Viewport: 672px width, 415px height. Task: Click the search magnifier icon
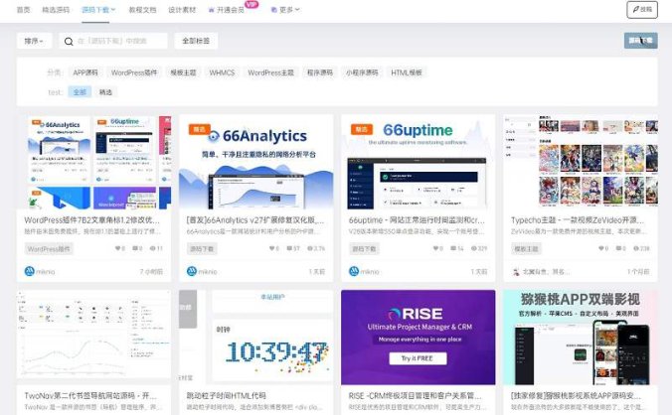pyautogui.click(x=68, y=42)
